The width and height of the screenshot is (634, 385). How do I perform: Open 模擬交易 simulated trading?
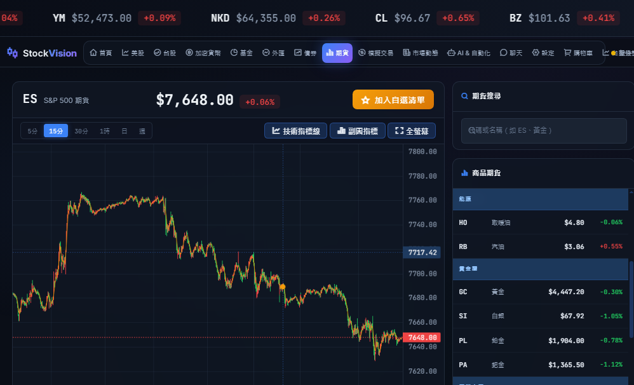pyautogui.click(x=375, y=53)
